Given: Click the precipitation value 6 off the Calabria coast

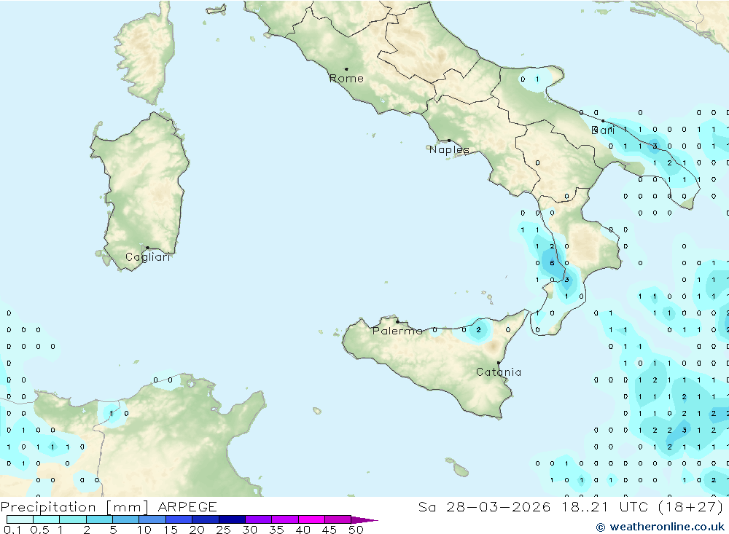Looking at the screenshot, I should [552, 263].
